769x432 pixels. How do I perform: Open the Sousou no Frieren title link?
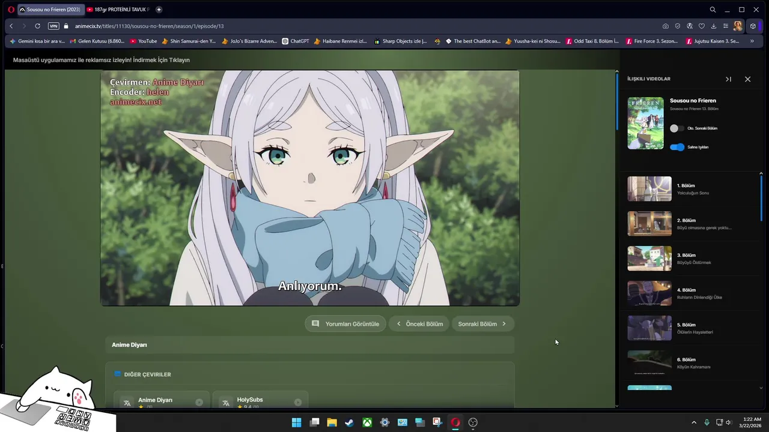coord(693,101)
